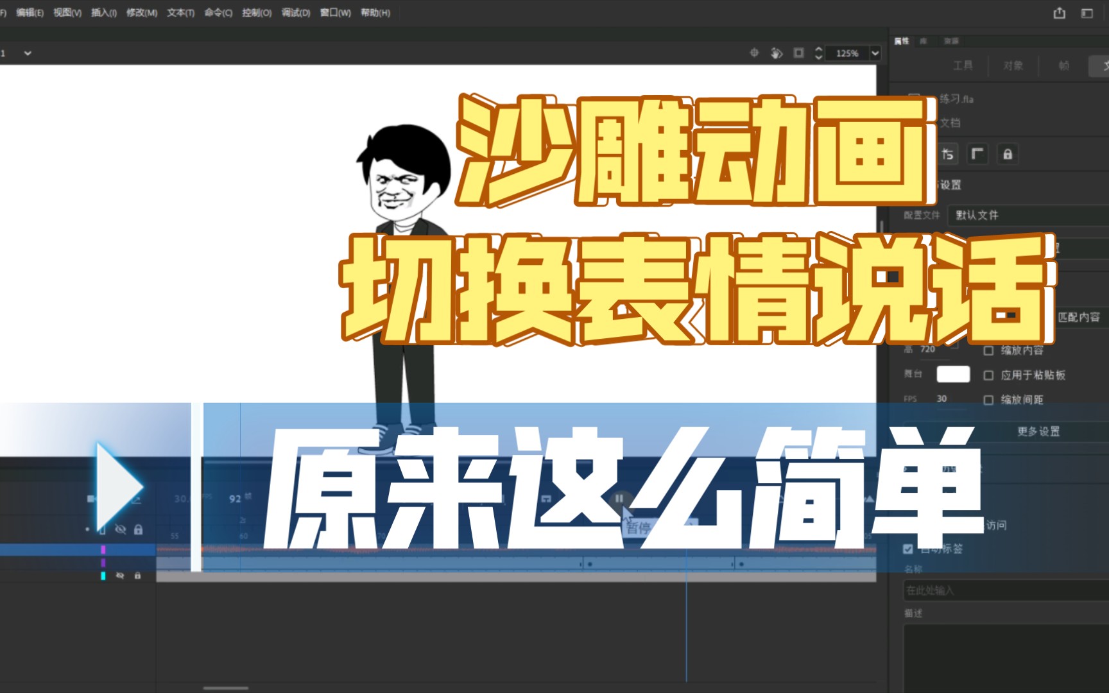The height and width of the screenshot is (693, 1109).
Task: Click the center stage icon
Action: 755,53
